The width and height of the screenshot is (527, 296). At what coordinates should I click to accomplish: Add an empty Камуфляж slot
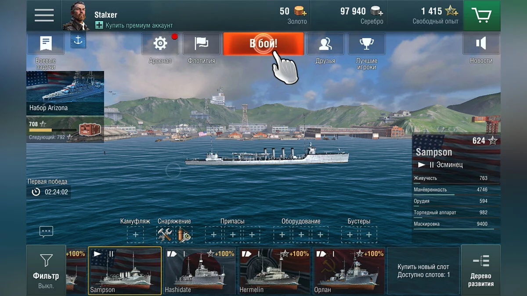click(135, 235)
